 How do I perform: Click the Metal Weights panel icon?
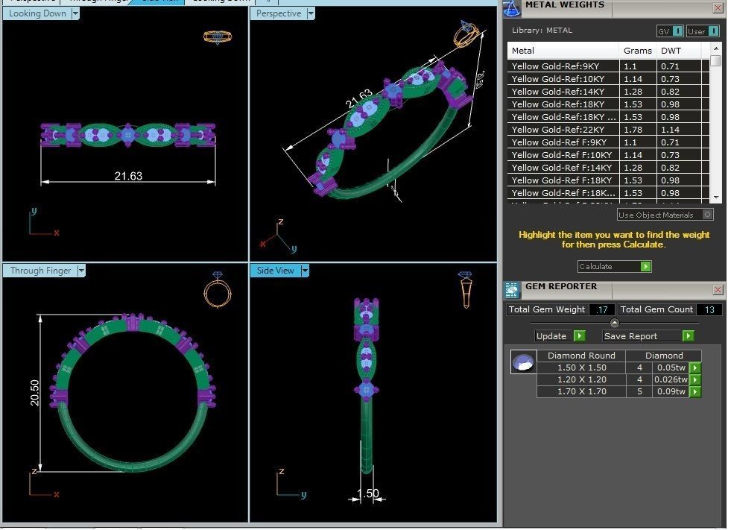[x=511, y=7]
